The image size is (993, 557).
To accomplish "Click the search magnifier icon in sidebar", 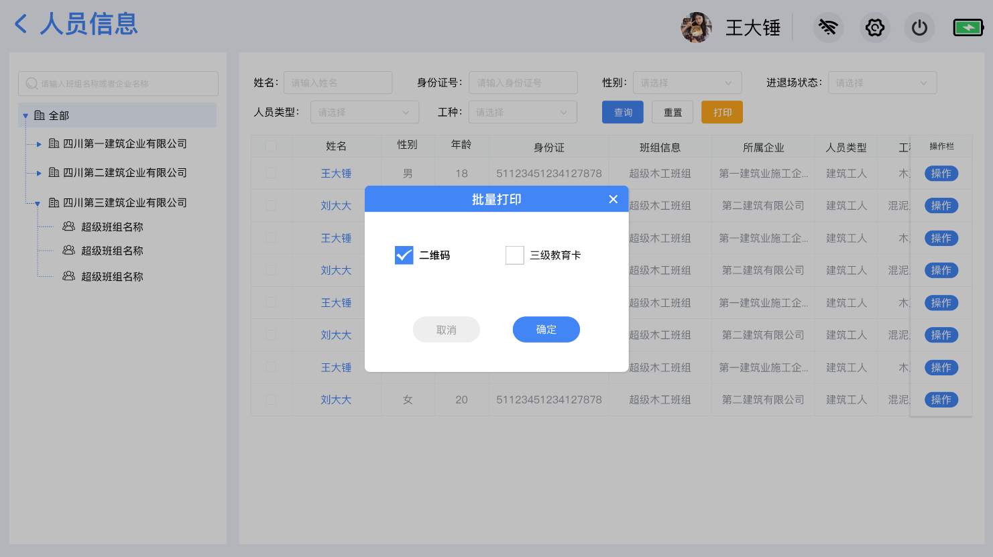I will tap(31, 84).
